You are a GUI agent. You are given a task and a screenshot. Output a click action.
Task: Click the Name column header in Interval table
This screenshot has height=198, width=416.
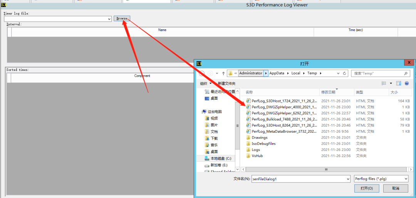pos(163,30)
